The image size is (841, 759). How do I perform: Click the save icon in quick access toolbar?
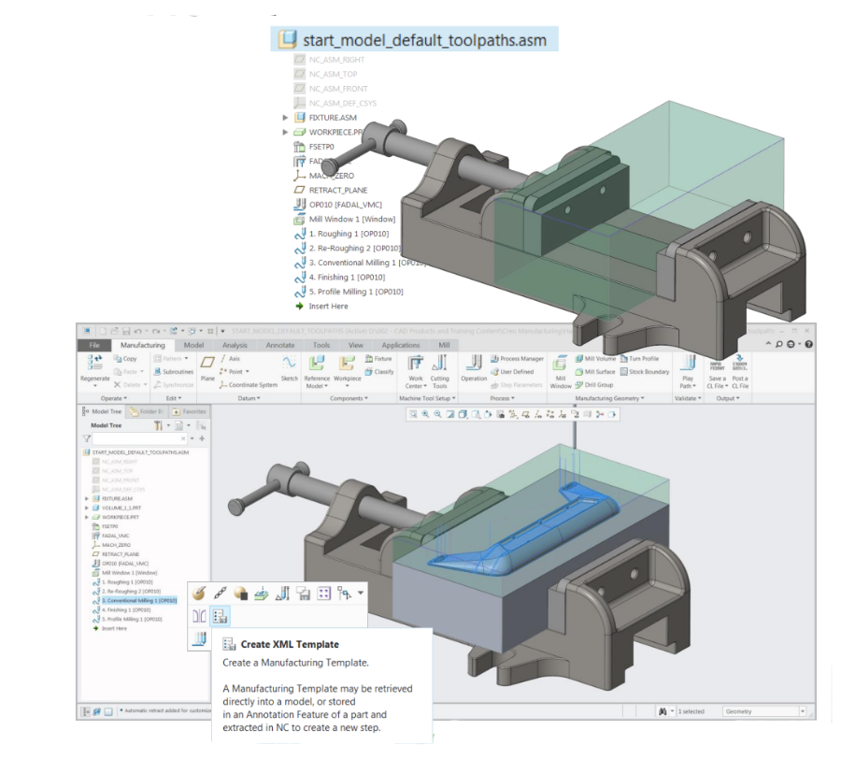coord(126,332)
